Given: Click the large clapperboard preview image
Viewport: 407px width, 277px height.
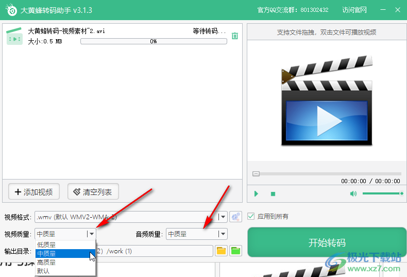Looking at the screenshot, I should (327, 100).
